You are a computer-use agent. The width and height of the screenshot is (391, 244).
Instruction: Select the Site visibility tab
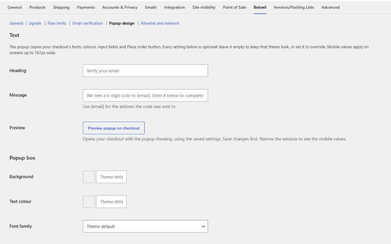204,7
